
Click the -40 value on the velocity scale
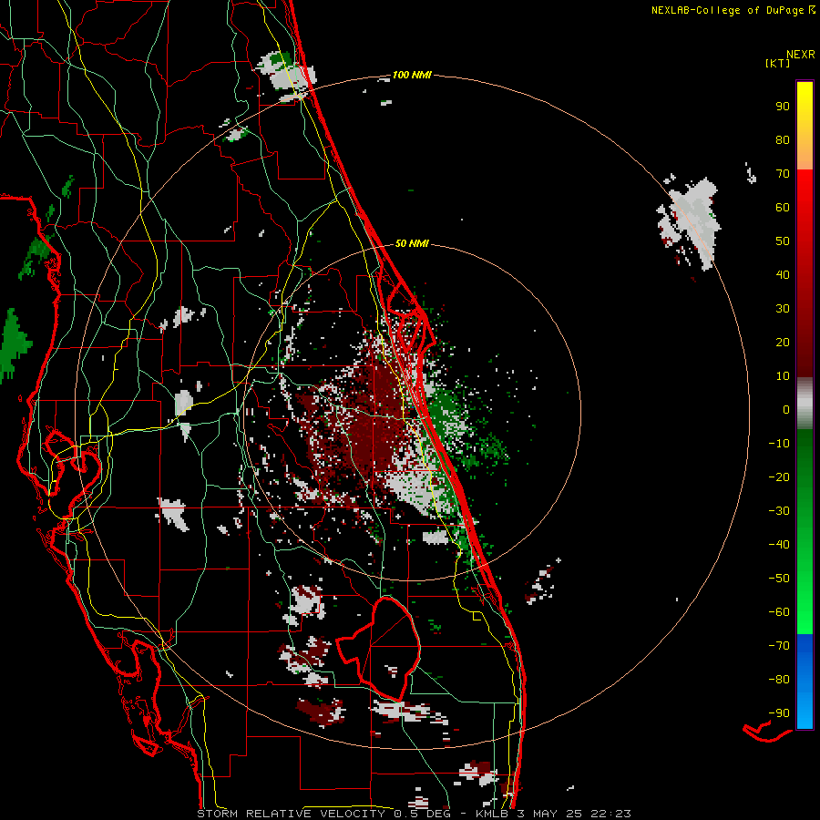tap(779, 545)
